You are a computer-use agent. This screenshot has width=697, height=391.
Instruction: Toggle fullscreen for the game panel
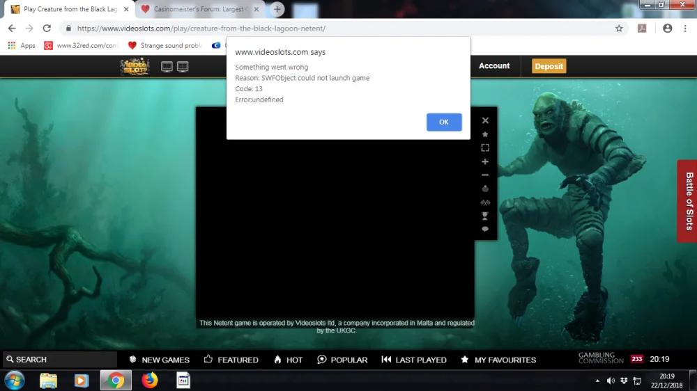click(485, 147)
